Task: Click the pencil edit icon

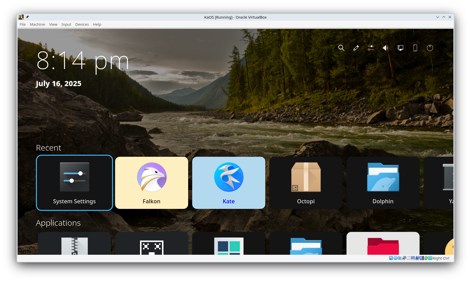Action: [x=356, y=48]
